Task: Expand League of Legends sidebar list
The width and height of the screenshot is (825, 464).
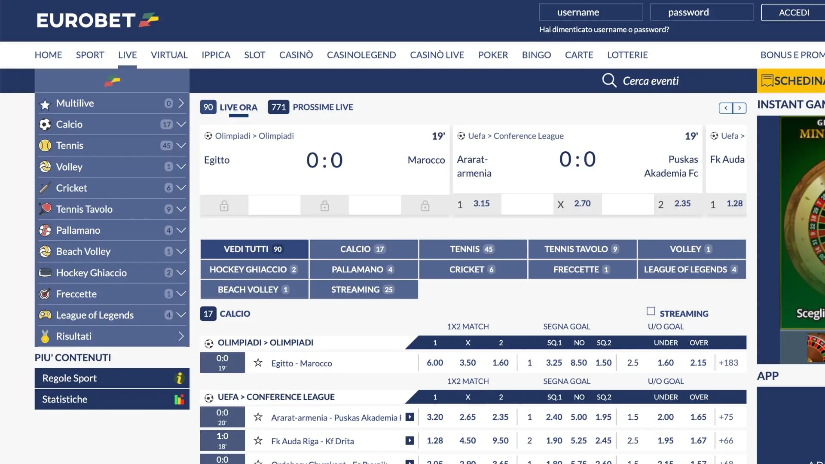Action: 181,315
